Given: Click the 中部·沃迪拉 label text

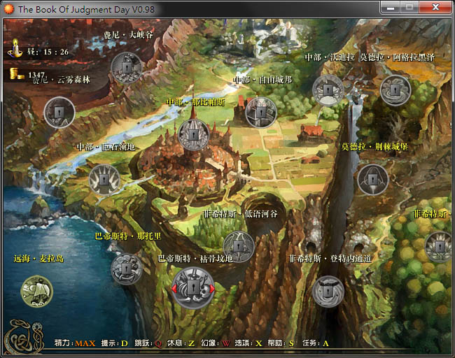Looking at the screenshot, I should (330, 57).
